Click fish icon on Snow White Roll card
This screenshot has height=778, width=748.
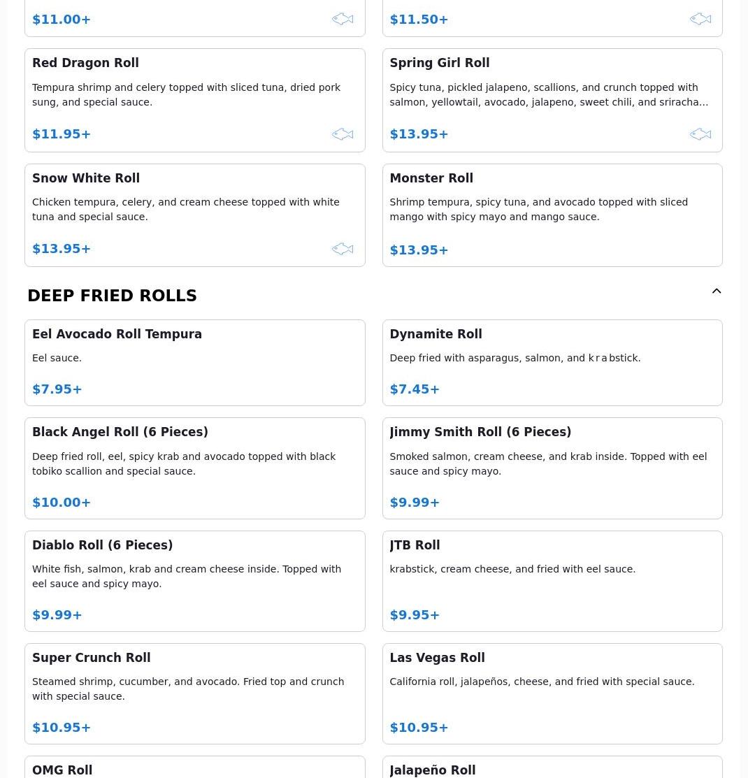pyautogui.click(x=343, y=249)
